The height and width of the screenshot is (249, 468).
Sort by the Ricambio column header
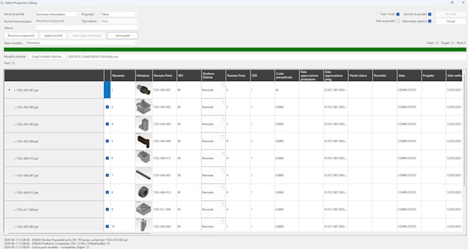tap(385, 75)
